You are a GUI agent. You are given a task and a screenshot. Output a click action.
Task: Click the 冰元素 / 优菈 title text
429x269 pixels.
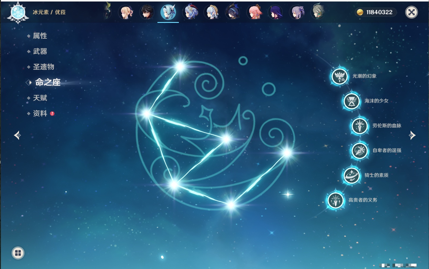49,12
